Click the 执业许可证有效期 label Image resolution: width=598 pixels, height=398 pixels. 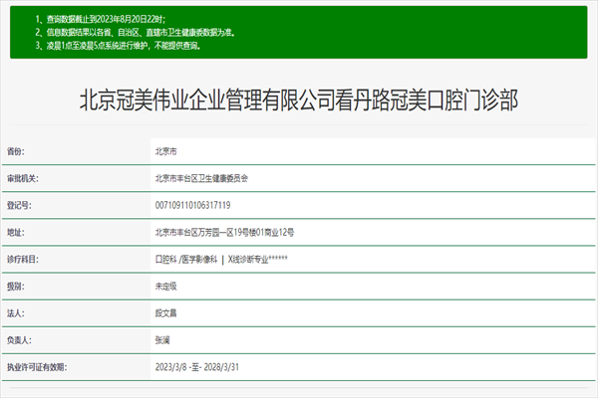point(37,367)
